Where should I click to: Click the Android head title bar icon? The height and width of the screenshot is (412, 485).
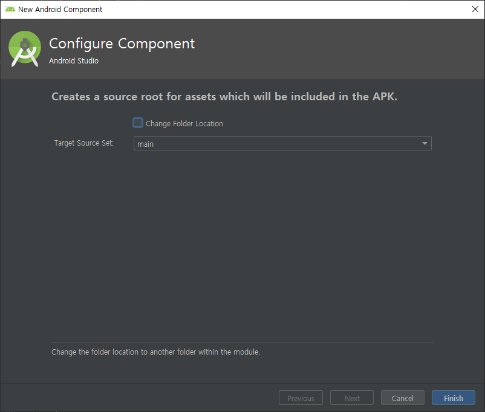coord(10,9)
